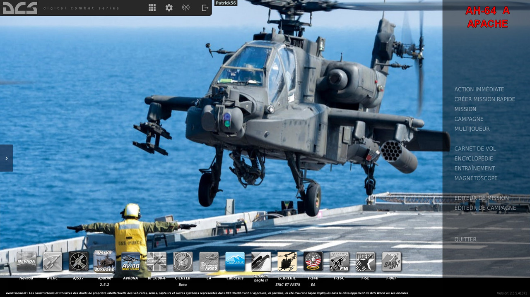Click the '2.5.2' label under Apache
Screen dimensions: 530x297
coord(104,285)
